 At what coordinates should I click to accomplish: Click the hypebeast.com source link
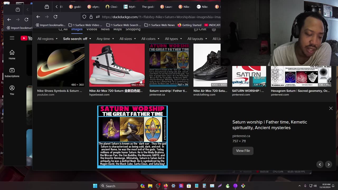coord(99,95)
